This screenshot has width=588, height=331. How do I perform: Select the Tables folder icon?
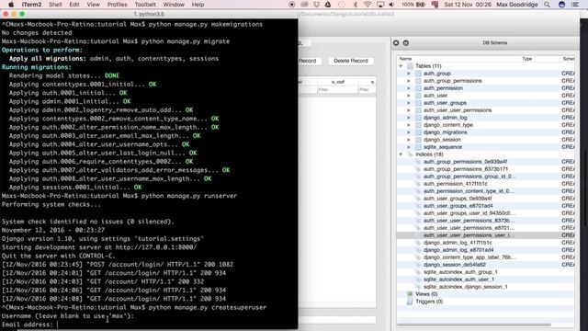[410, 66]
